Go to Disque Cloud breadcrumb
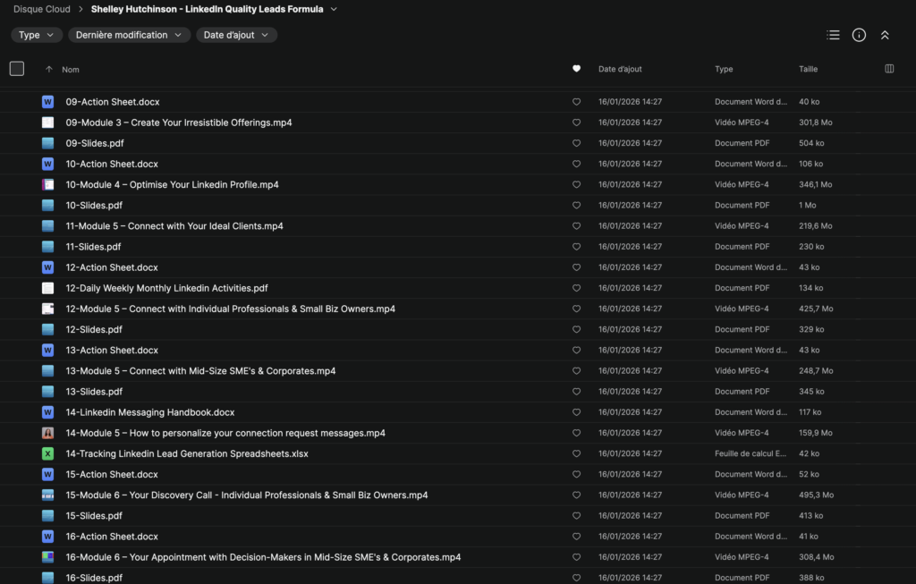Image resolution: width=916 pixels, height=584 pixels. click(x=41, y=9)
